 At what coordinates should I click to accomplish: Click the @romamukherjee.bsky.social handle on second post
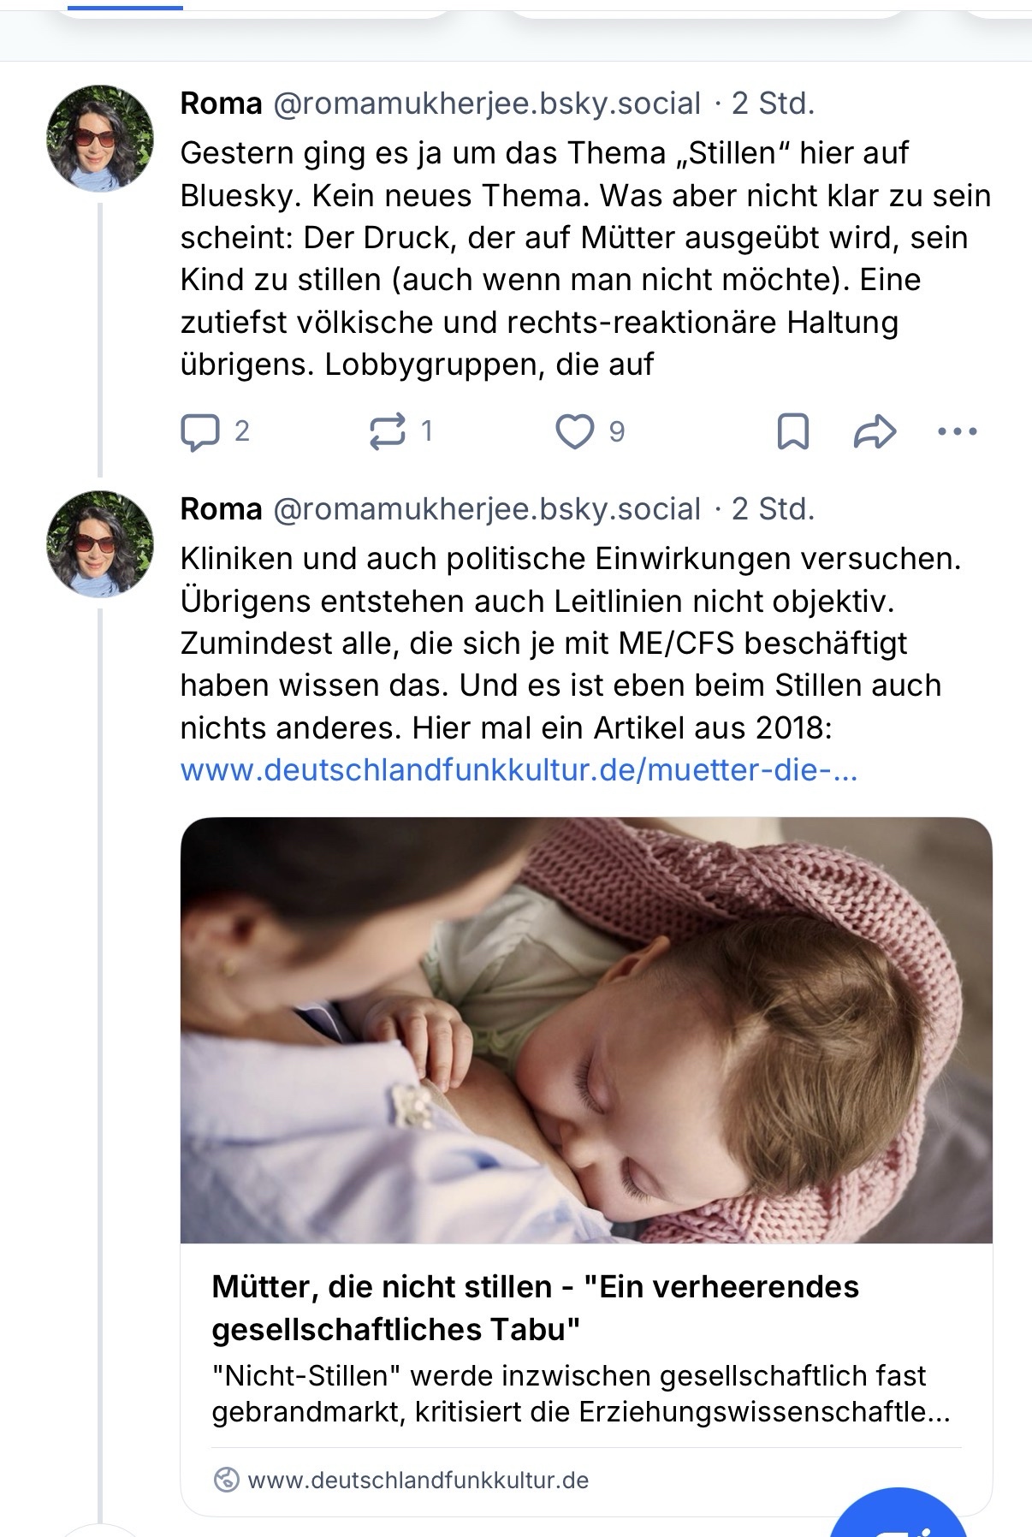486,509
